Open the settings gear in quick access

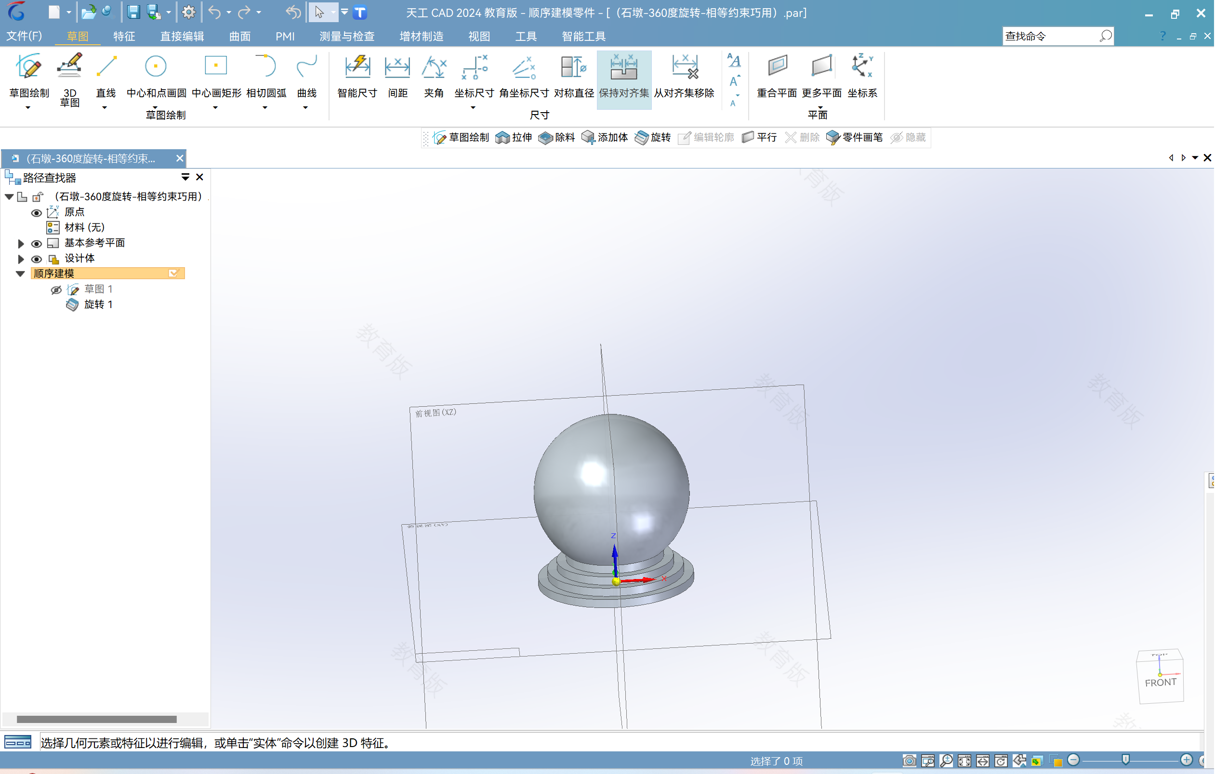189,12
